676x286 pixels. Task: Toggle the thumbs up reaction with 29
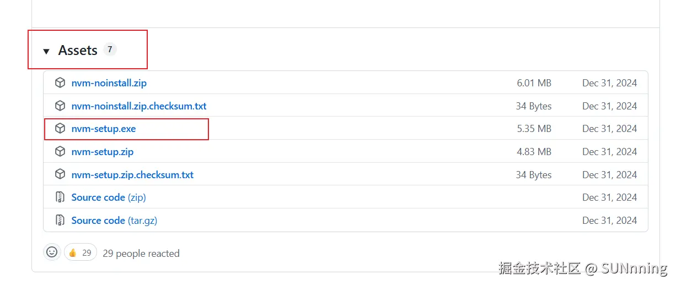pyautogui.click(x=81, y=252)
